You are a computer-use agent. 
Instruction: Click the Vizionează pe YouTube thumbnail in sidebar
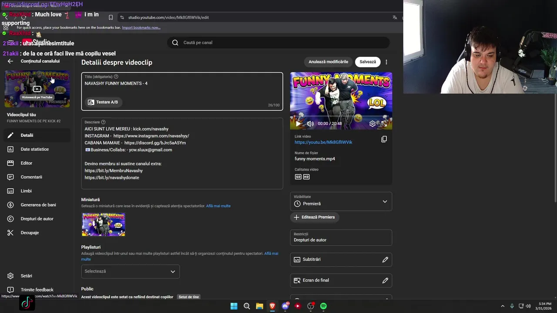tap(37, 89)
